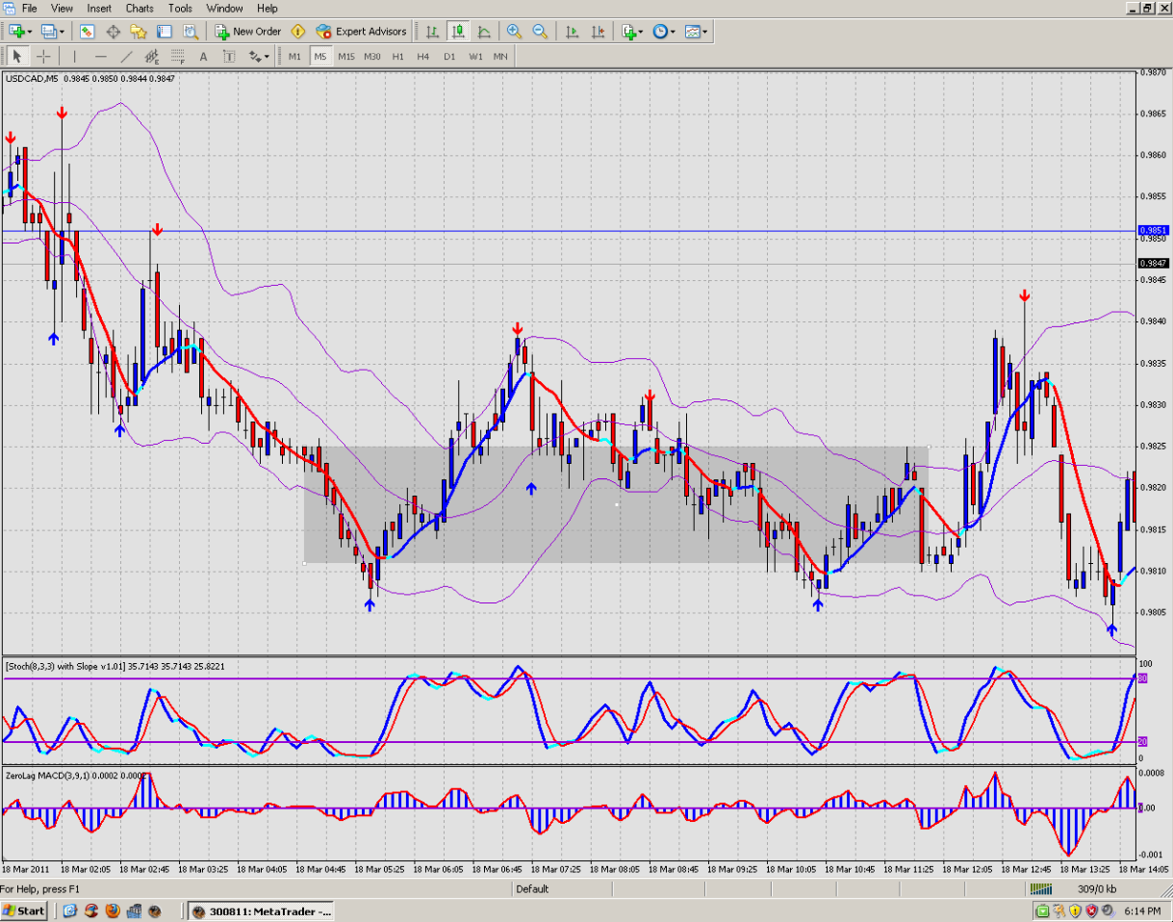Expand the Indicators dropdown arrow

(x=642, y=32)
